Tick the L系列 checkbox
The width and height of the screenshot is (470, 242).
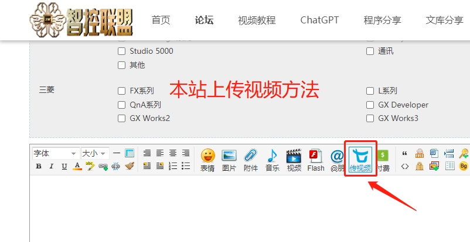point(370,91)
